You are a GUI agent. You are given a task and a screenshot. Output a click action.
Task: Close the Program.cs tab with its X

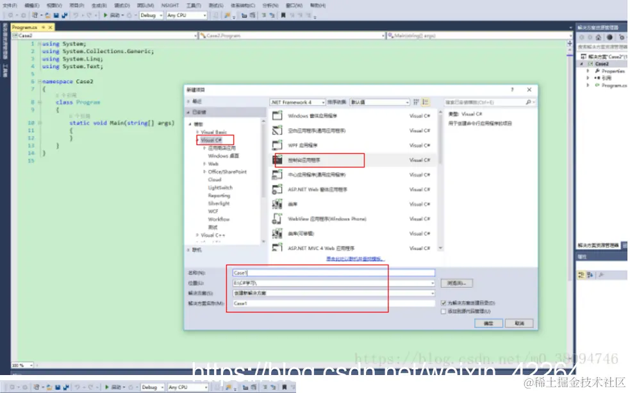(x=50, y=28)
